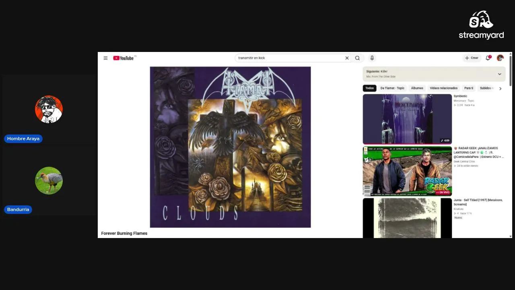Viewport: 515px width, 290px height.
Task: Show more filter chips with right arrow
Action: point(500,89)
